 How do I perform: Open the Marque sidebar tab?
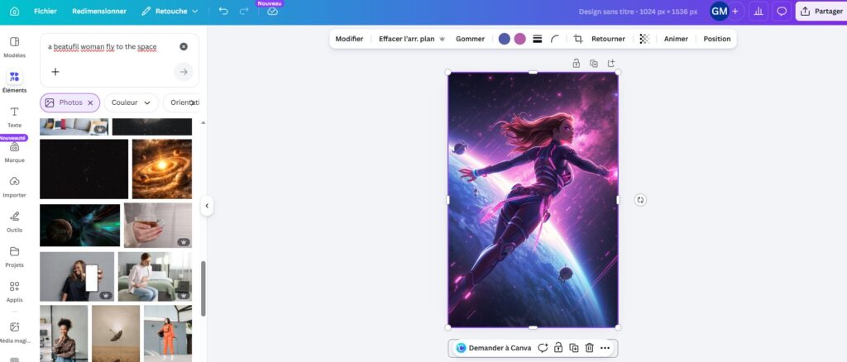coord(15,152)
